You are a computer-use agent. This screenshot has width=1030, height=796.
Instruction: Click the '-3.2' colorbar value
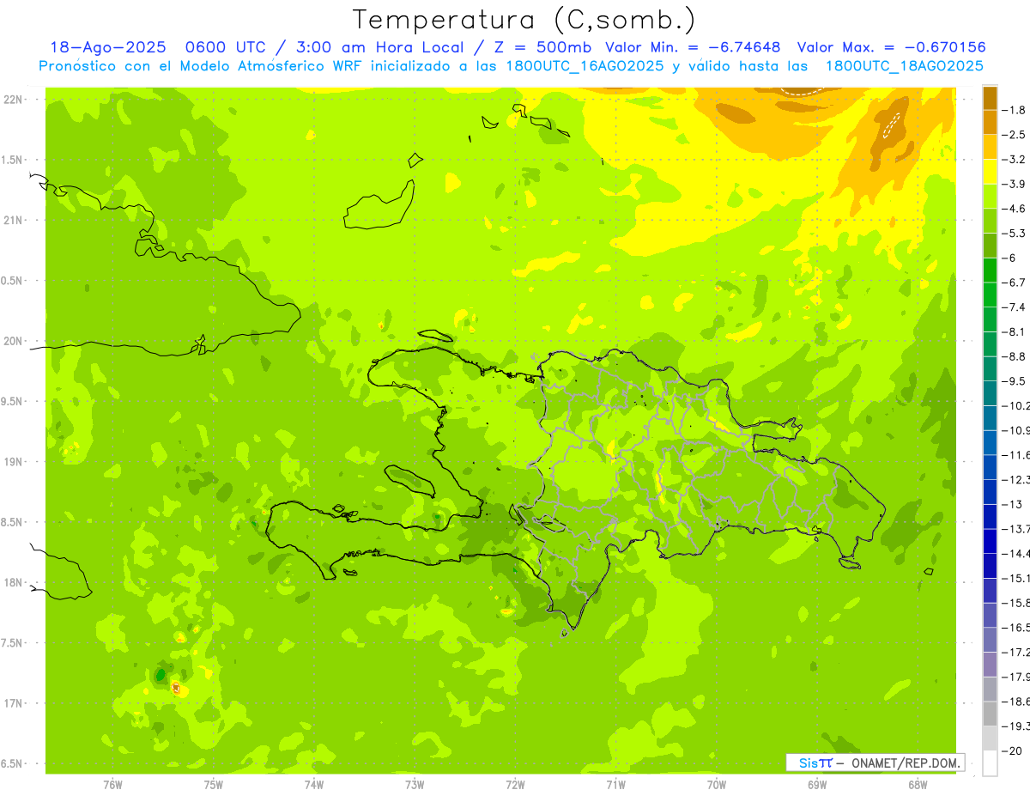[1014, 160]
